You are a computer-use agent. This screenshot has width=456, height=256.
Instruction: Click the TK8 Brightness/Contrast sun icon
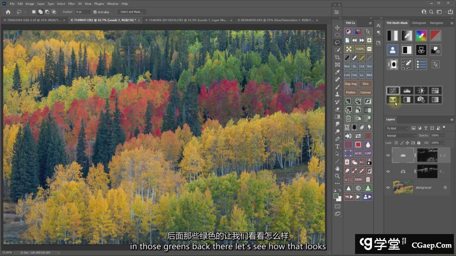[421, 90]
